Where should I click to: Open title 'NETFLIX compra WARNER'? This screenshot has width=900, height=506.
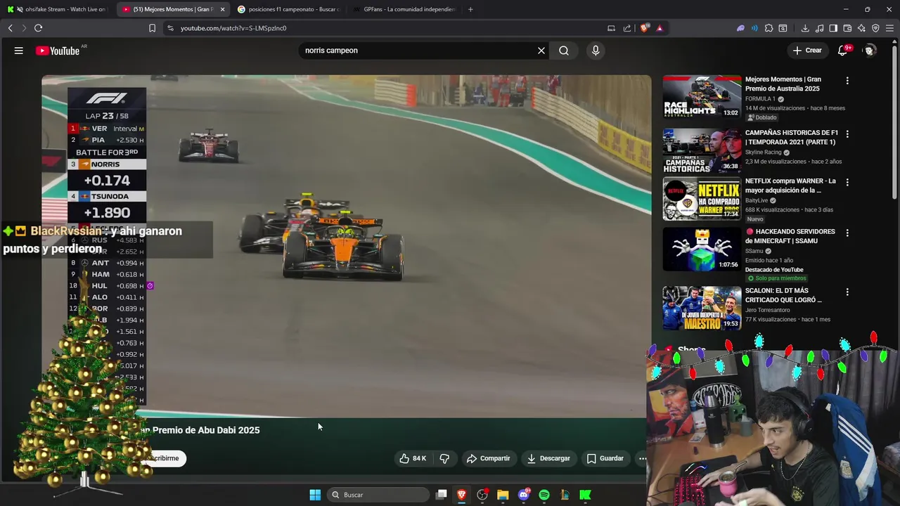coord(790,186)
